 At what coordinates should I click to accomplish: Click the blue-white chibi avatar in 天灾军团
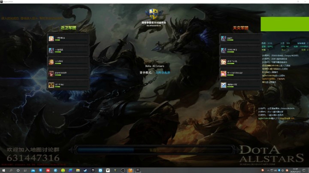223,85
